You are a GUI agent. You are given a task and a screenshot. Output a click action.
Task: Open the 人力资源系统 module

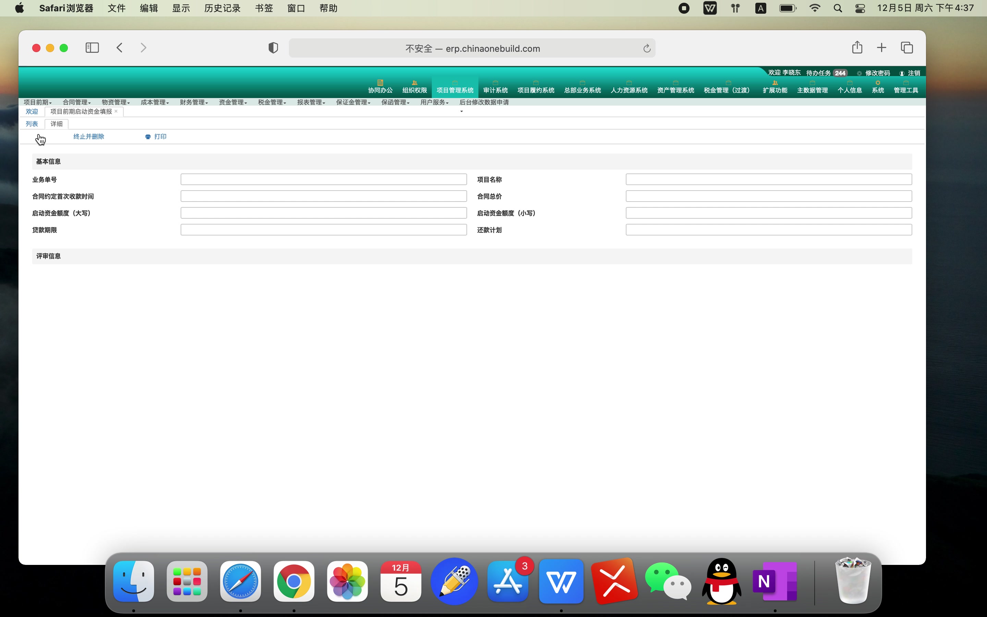[x=629, y=87]
